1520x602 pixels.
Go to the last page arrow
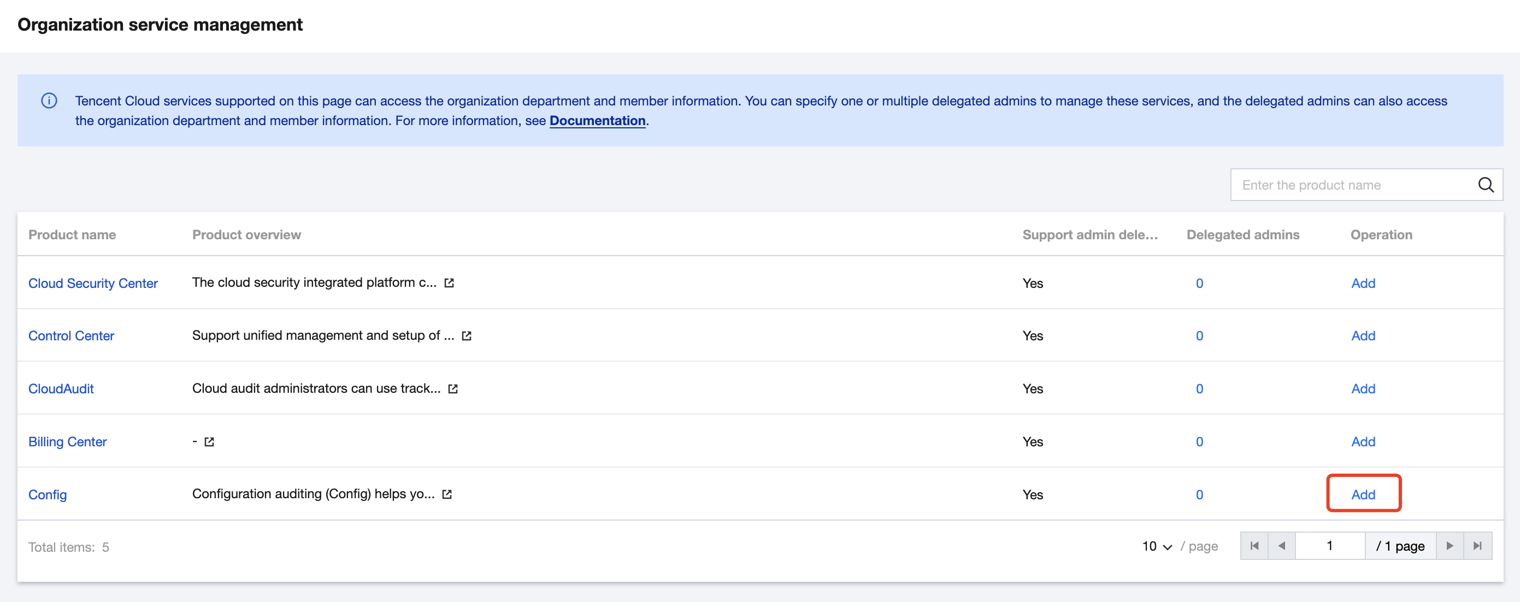click(x=1477, y=546)
